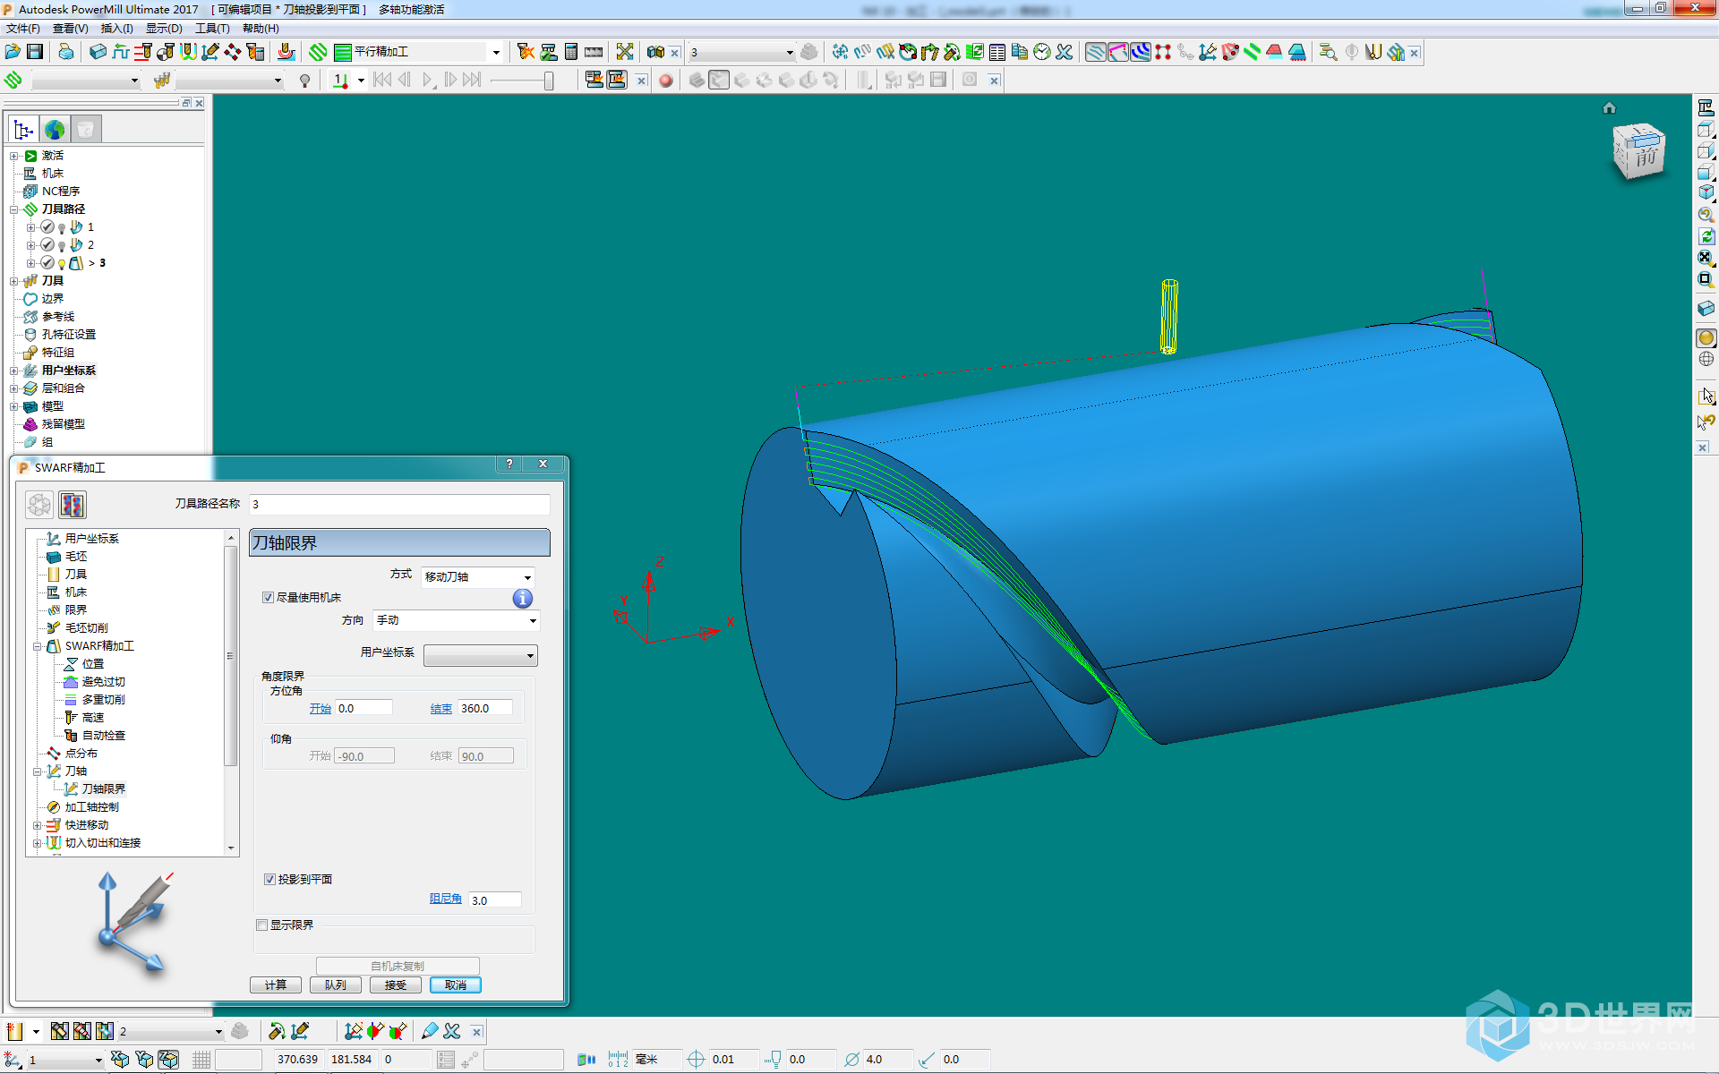Toggle the checkmark status of toolpath 1
1719x1074 pixels.
[x=47, y=227]
